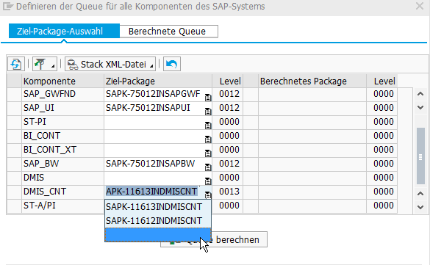Select the DMIS component cell
The width and height of the screenshot is (430, 265).
pyautogui.click(x=62, y=178)
